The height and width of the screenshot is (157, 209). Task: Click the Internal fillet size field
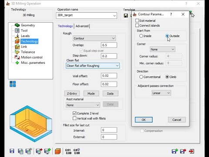[x=109, y=130]
